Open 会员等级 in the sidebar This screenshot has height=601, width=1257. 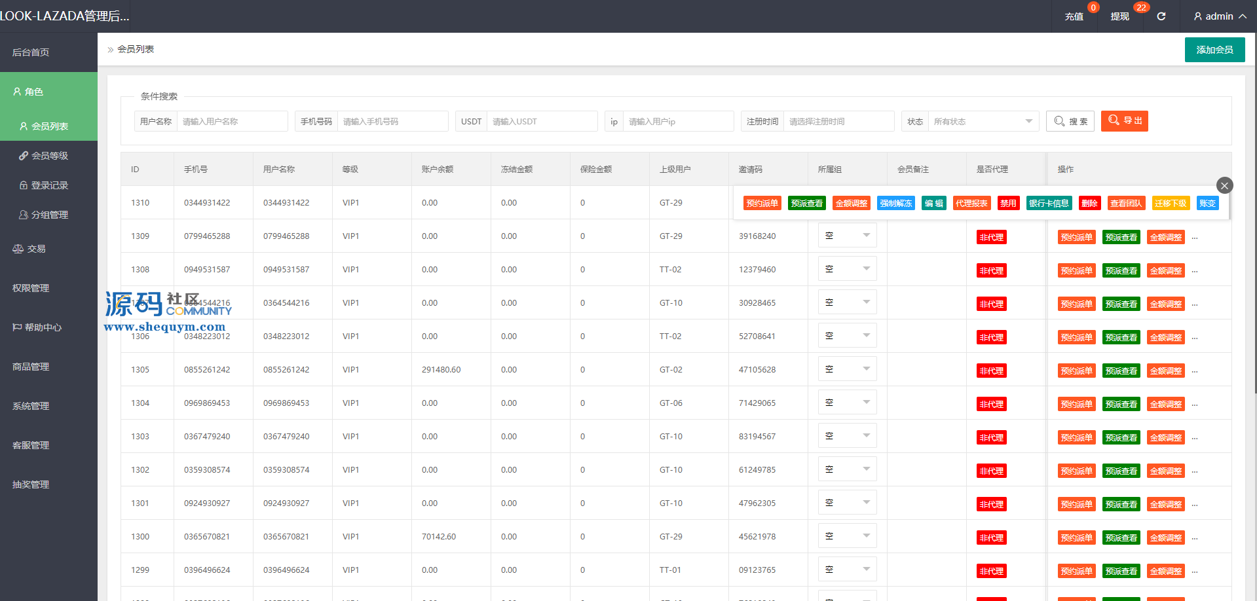pos(48,156)
